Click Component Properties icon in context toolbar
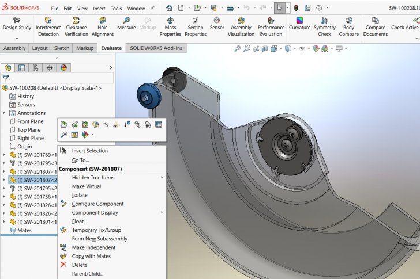Viewport: 420px width, 279px height. coord(158,124)
